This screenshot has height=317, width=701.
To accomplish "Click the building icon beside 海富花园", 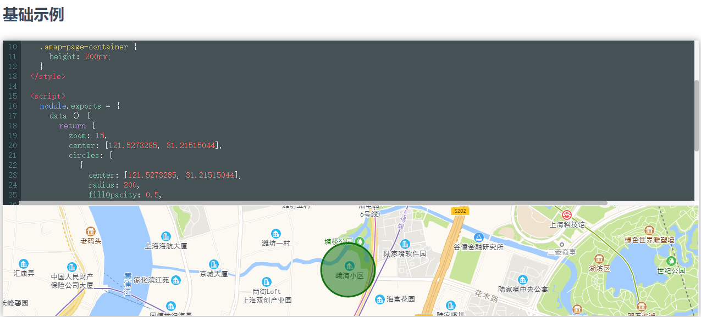I will click(379, 299).
